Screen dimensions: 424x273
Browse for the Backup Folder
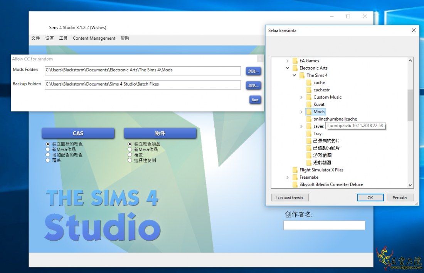click(x=253, y=85)
